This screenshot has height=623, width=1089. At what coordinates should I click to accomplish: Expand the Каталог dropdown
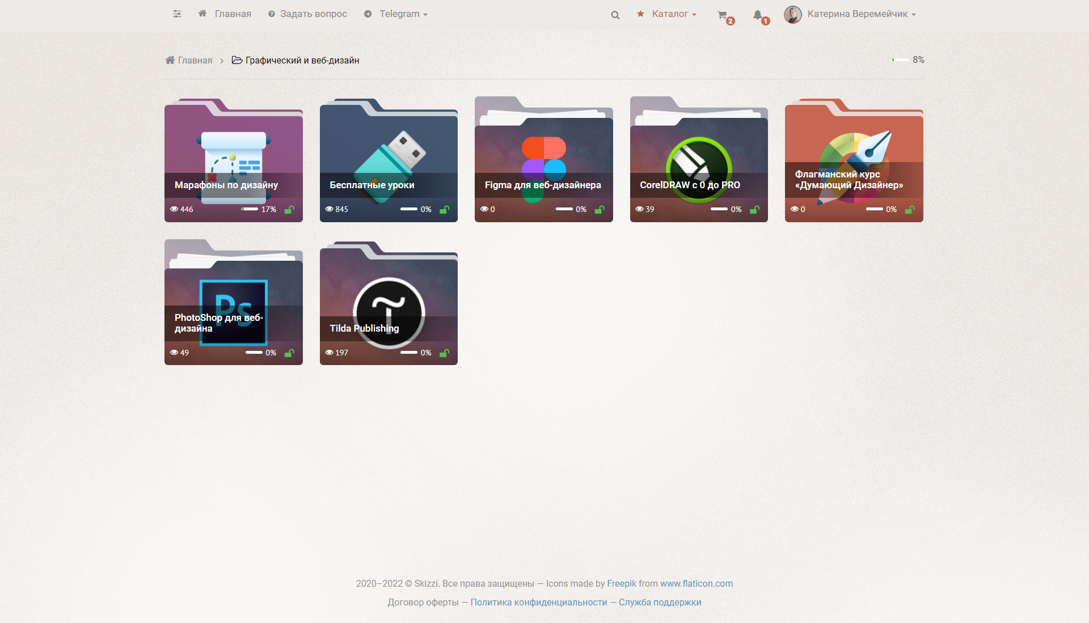click(x=667, y=14)
